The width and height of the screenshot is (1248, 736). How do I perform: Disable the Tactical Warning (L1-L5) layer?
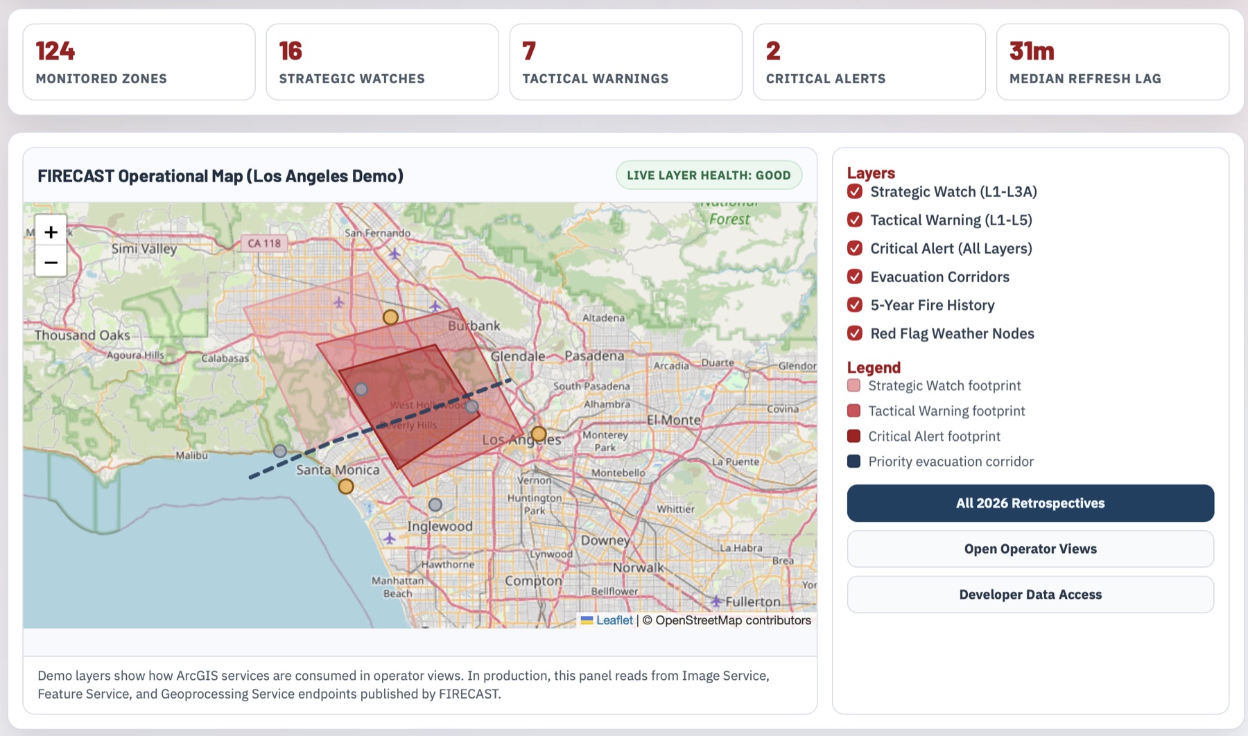853,220
